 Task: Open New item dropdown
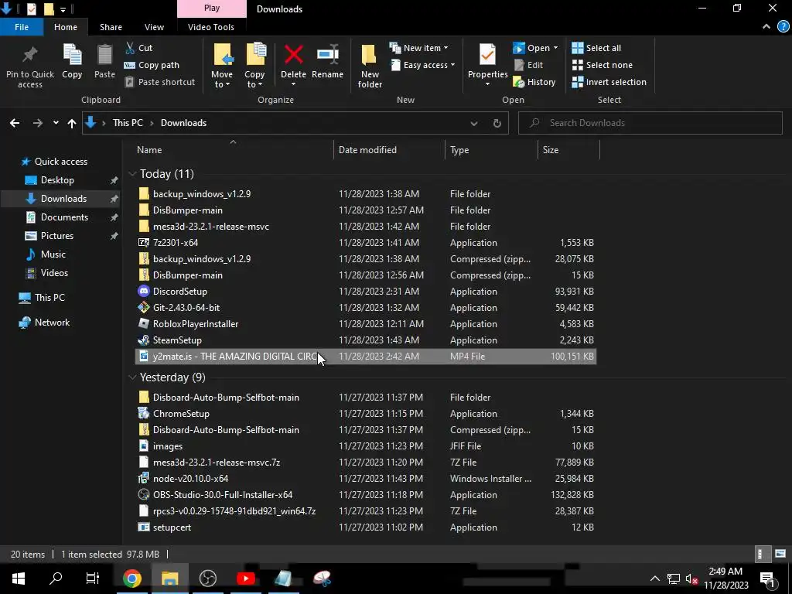pos(418,48)
